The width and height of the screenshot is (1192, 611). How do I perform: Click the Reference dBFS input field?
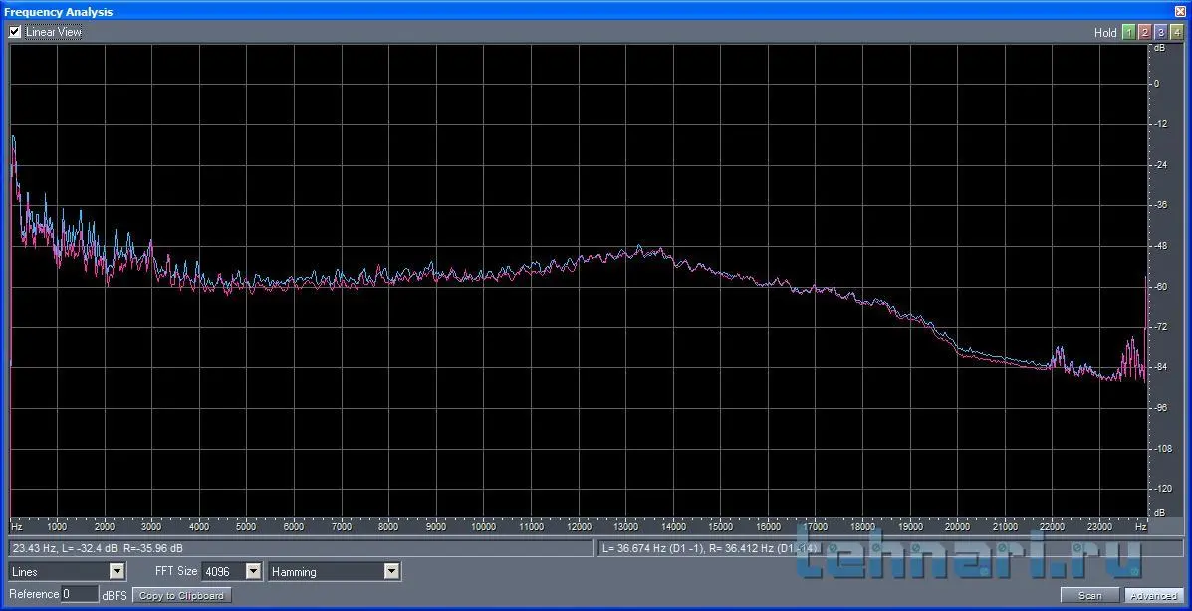(x=80, y=594)
